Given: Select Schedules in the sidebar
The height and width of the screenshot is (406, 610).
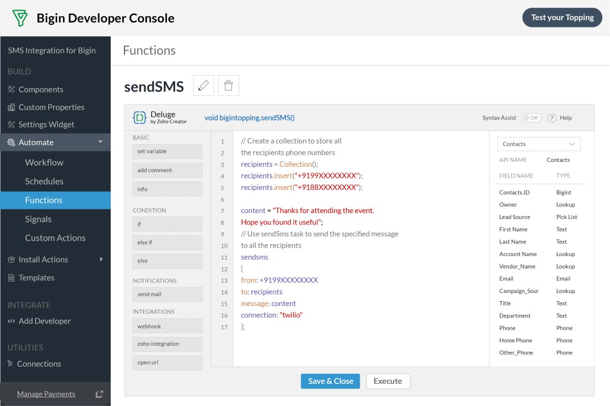Looking at the screenshot, I should tap(44, 181).
